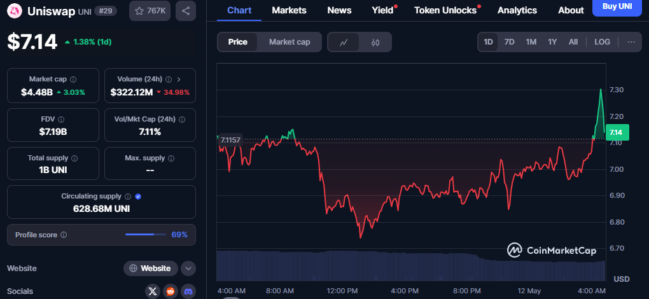Open the Token Unlocks tab
The image size is (649, 299).
(x=445, y=10)
